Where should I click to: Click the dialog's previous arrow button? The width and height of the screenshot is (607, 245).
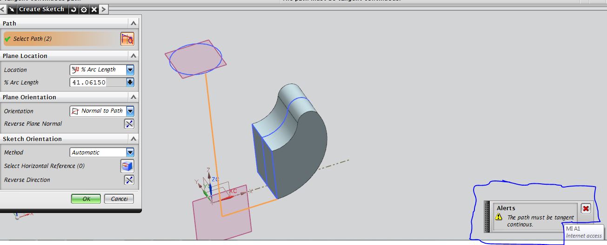pos(3,9)
